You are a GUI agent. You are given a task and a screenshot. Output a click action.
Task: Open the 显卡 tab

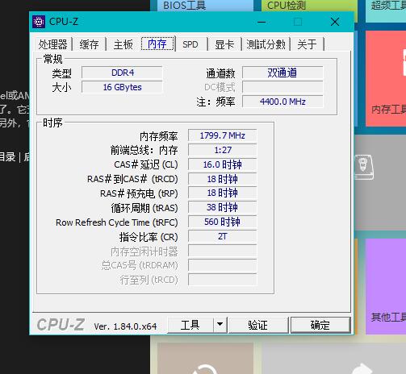click(224, 44)
